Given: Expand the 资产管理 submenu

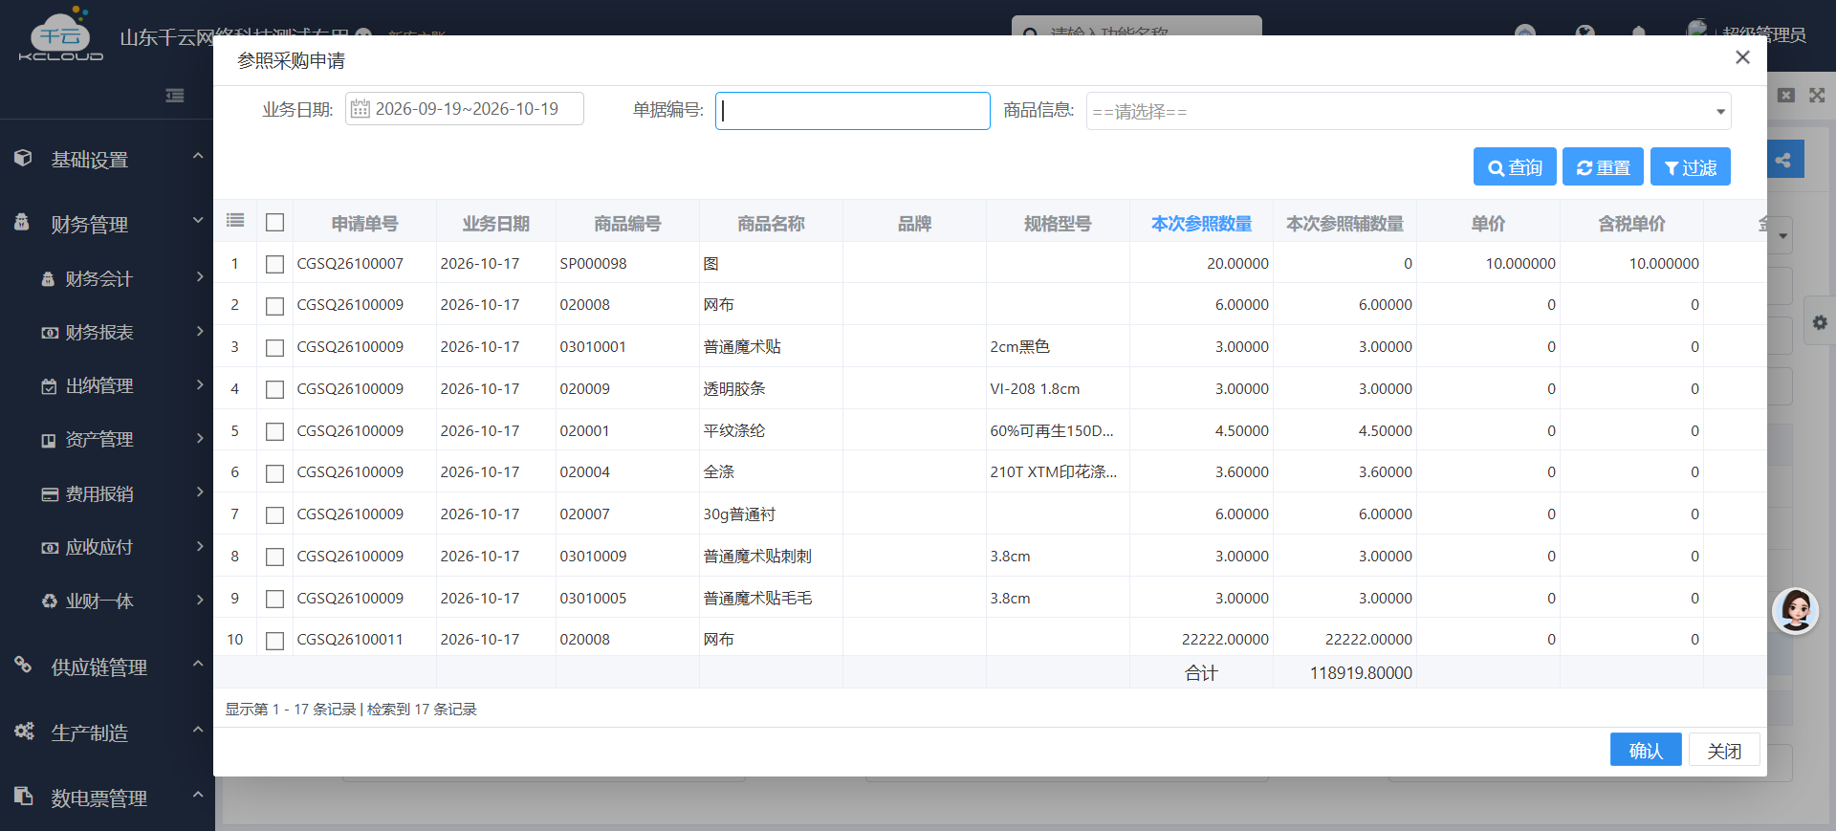Looking at the screenshot, I should pyautogui.click(x=200, y=438).
